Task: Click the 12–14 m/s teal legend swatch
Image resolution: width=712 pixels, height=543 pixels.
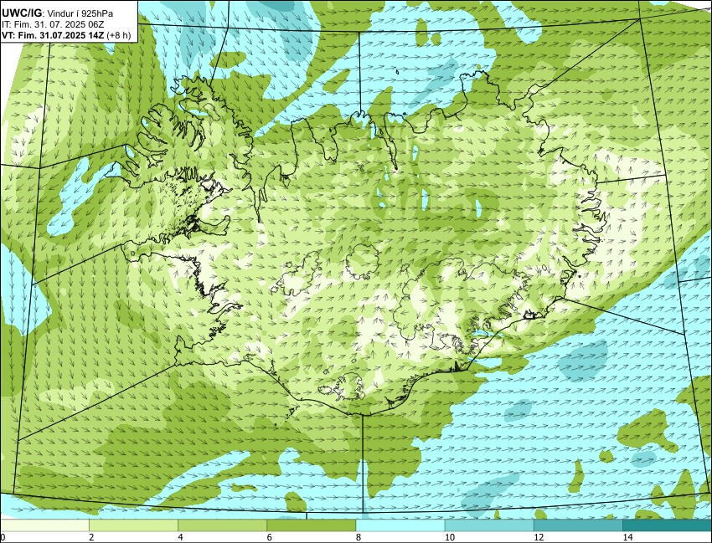Action: [x=578, y=525]
